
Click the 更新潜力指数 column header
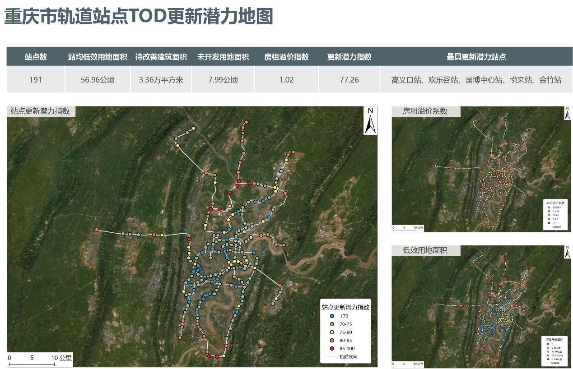(x=349, y=57)
